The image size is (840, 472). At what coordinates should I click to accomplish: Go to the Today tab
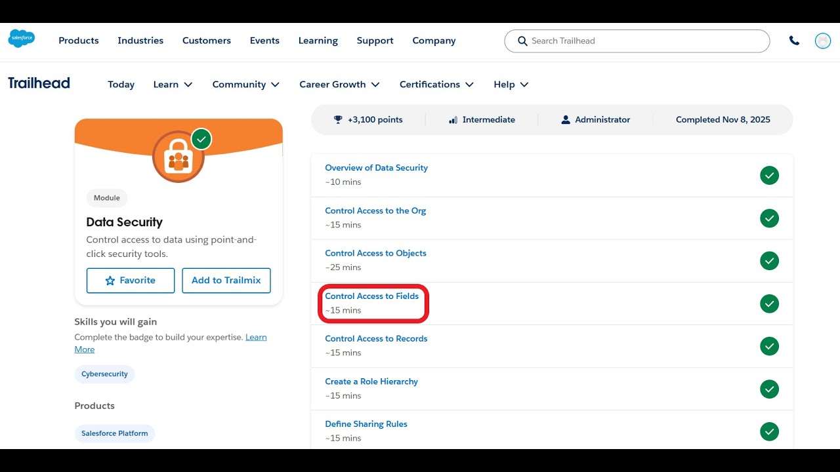[x=121, y=85]
